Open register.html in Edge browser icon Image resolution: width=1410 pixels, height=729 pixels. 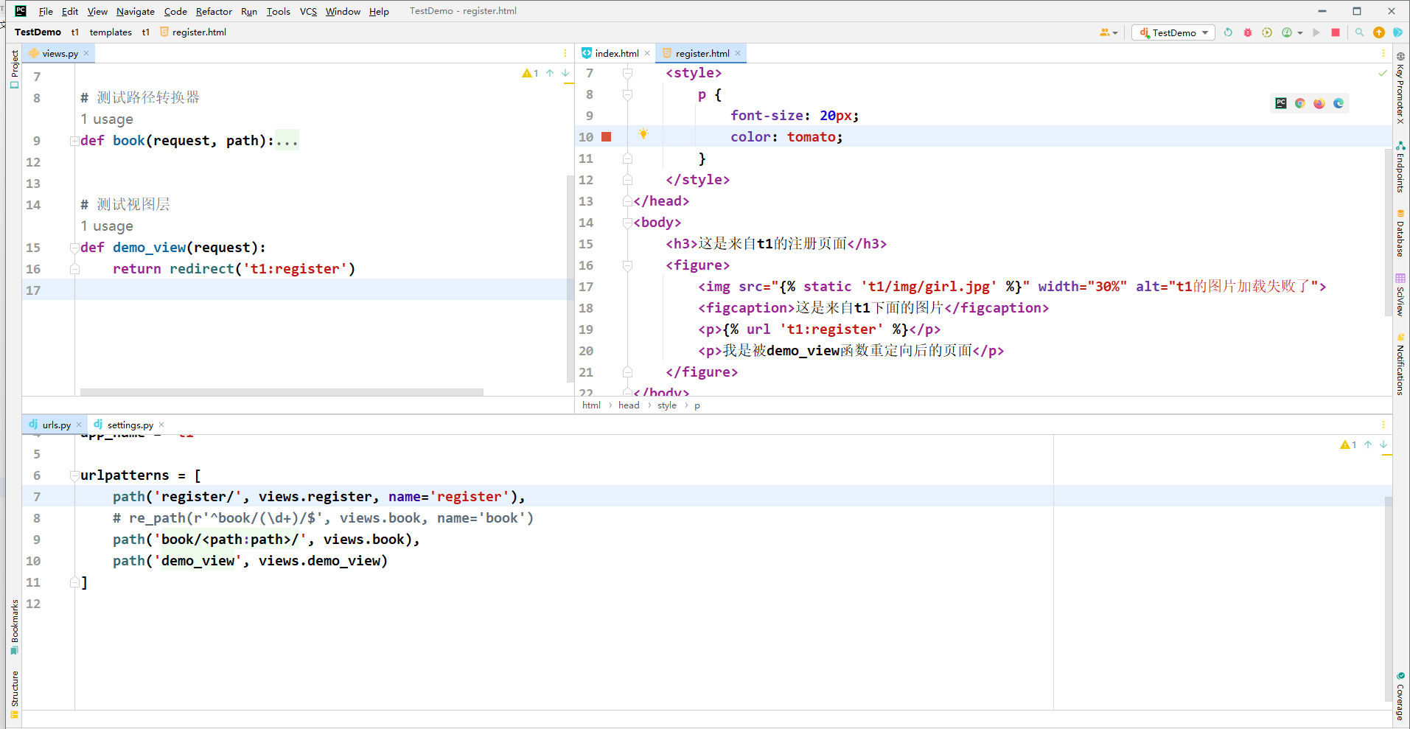click(1339, 103)
